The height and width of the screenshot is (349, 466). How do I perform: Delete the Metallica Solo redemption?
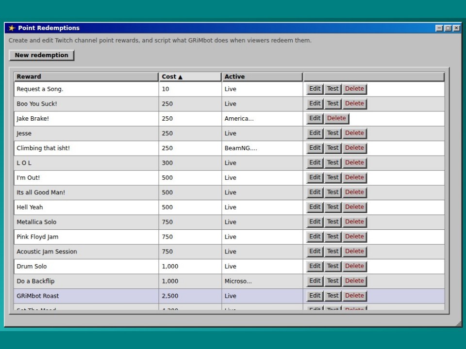pos(354,222)
